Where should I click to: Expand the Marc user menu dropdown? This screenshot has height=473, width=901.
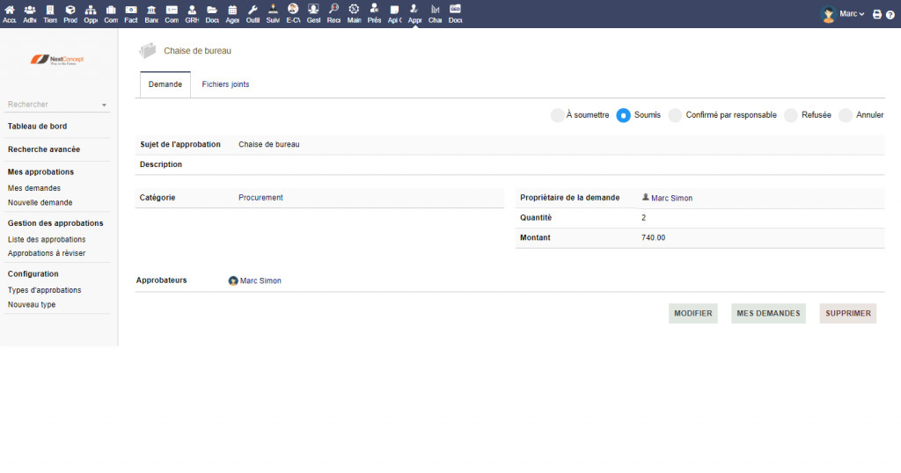click(x=852, y=14)
